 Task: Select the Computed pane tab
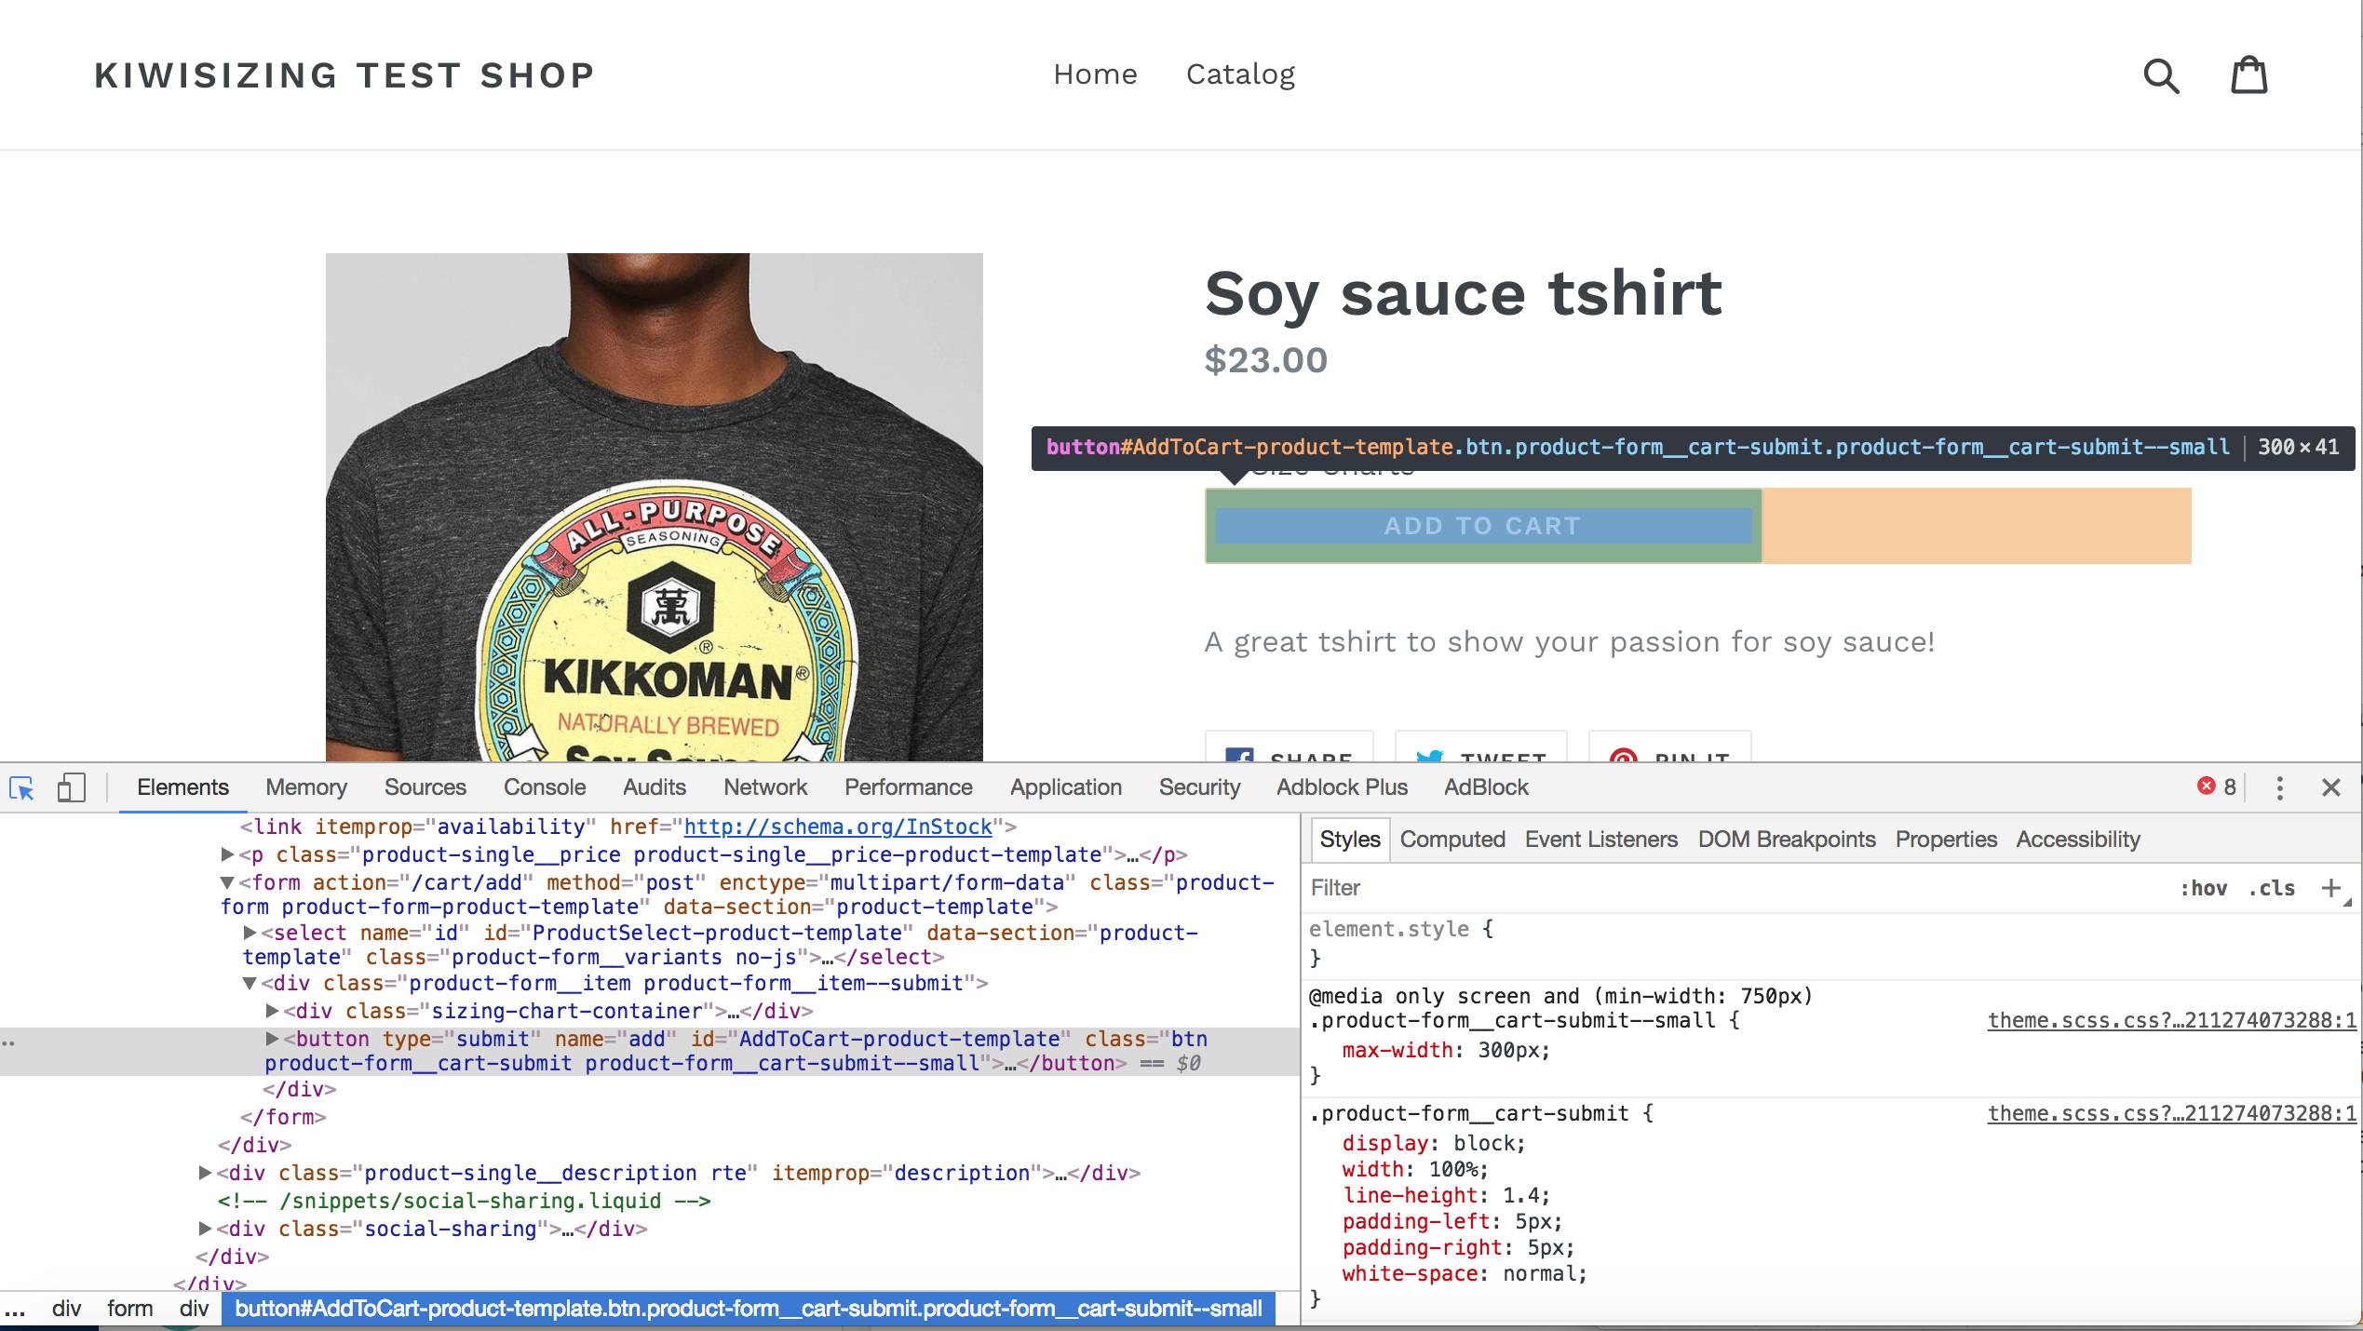coord(1452,840)
